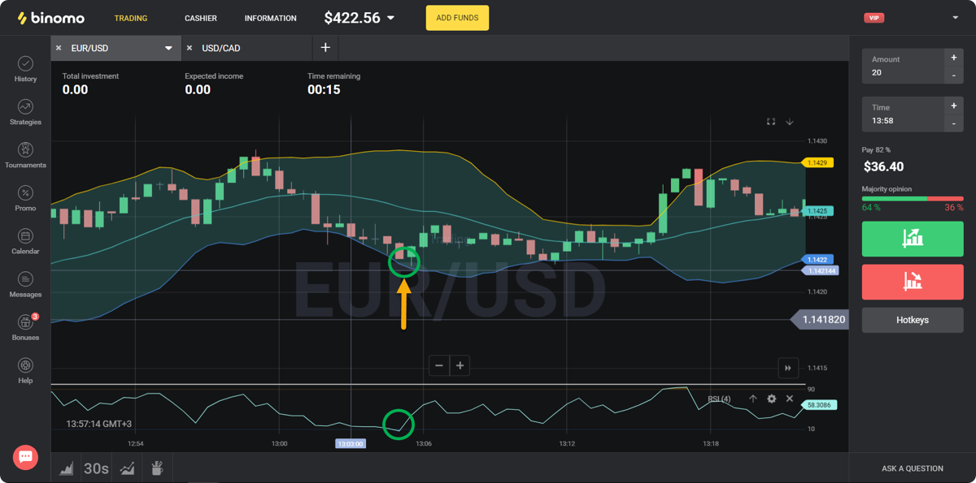Increase the expiration time
This screenshot has height=483, width=976.
pos(953,106)
